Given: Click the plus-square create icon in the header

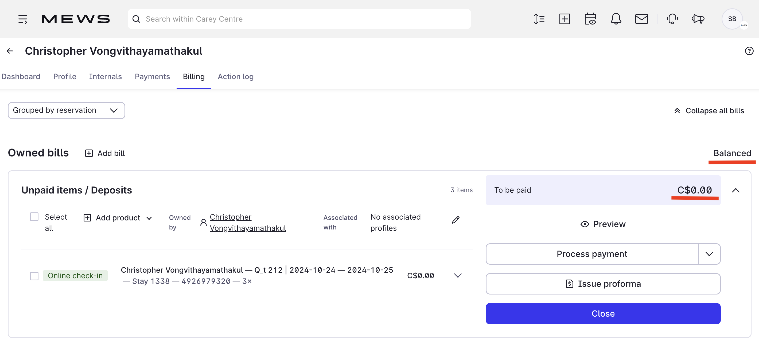Looking at the screenshot, I should point(565,19).
